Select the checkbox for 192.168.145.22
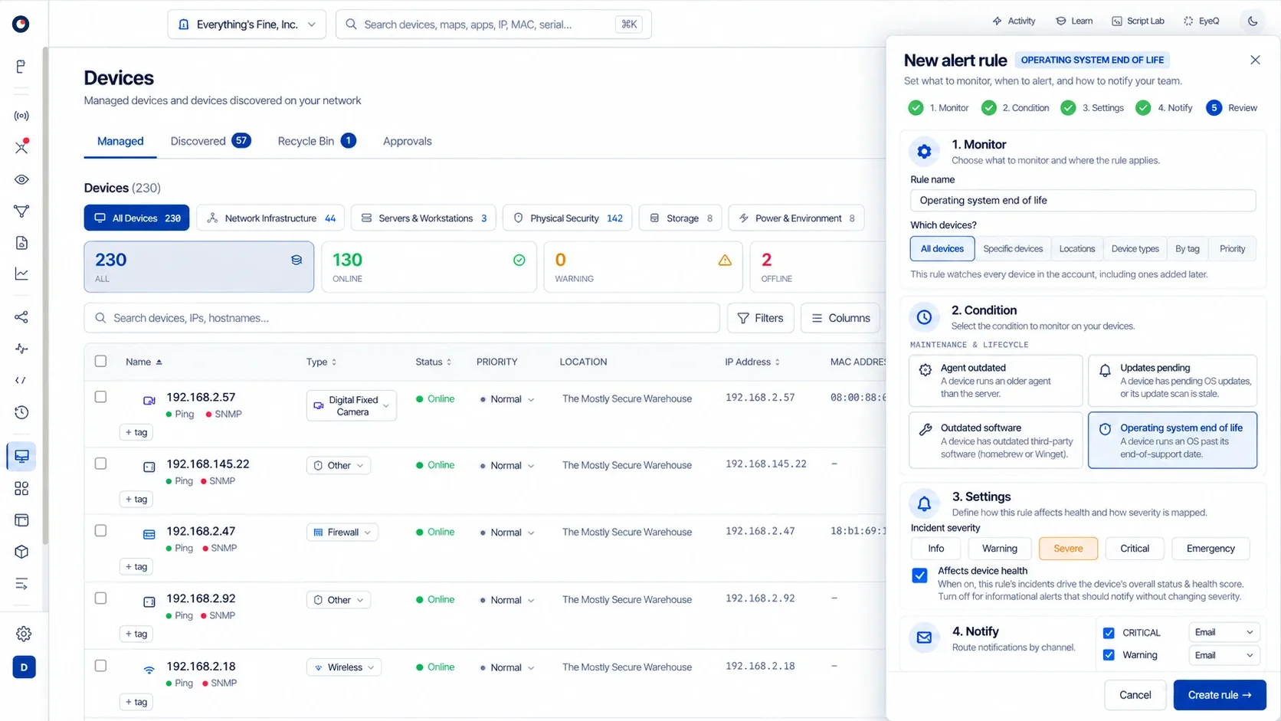This screenshot has width=1281, height=721. click(x=100, y=464)
